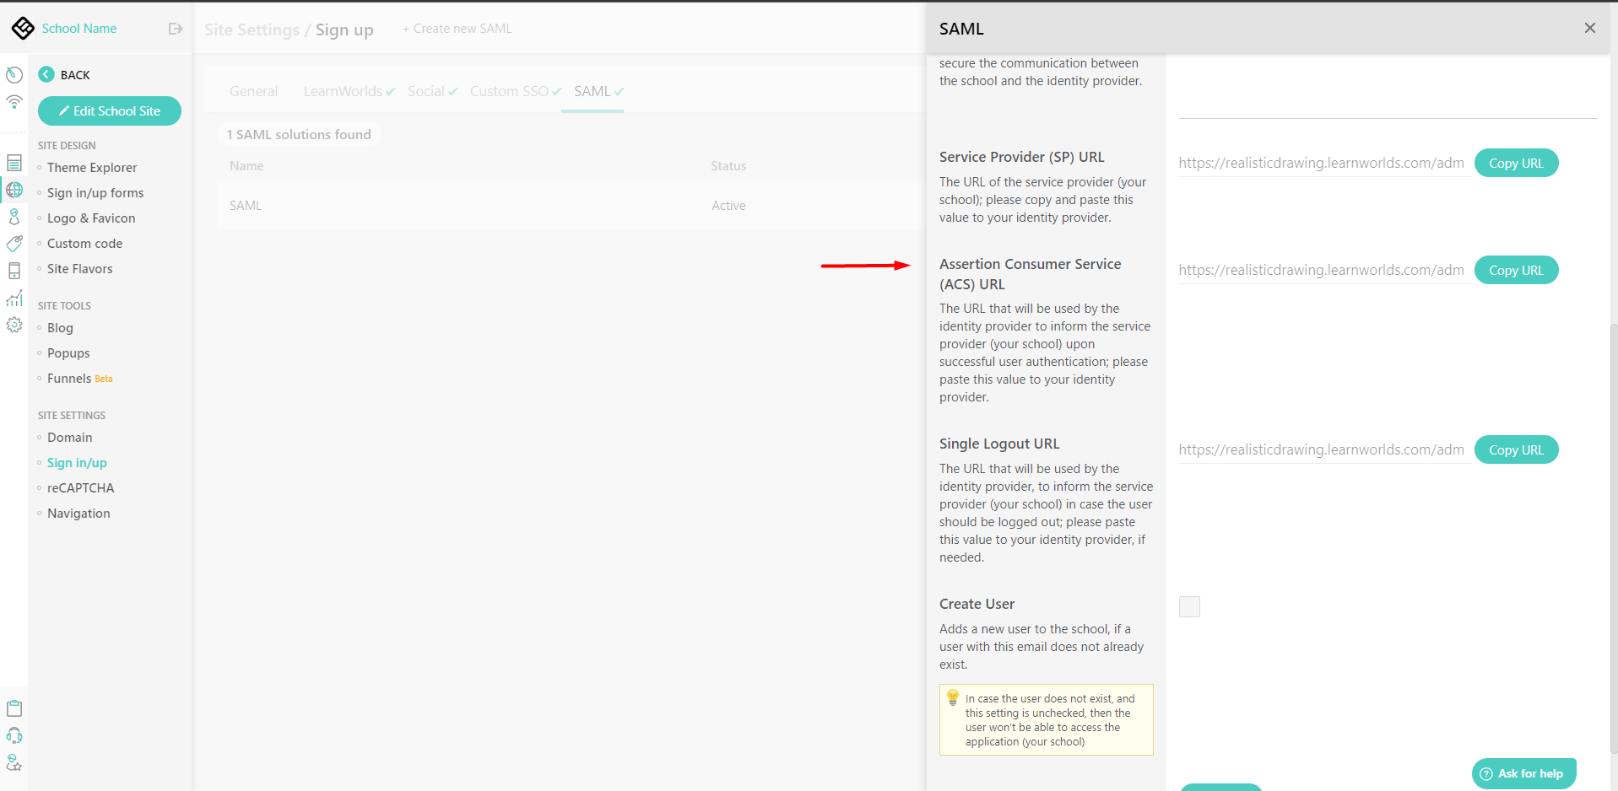
Task: Open the analytics chart icon
Action: coord(14,298)
